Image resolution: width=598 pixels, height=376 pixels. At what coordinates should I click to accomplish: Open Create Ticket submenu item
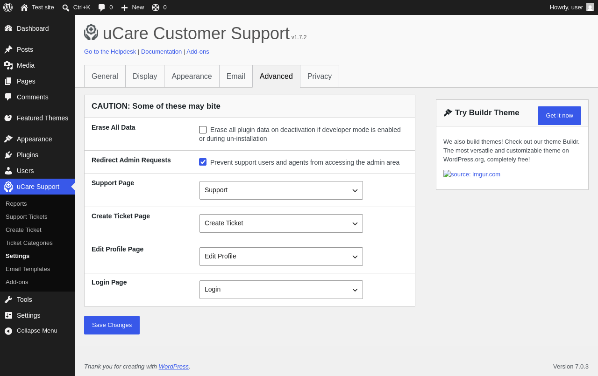coord(37,230)
